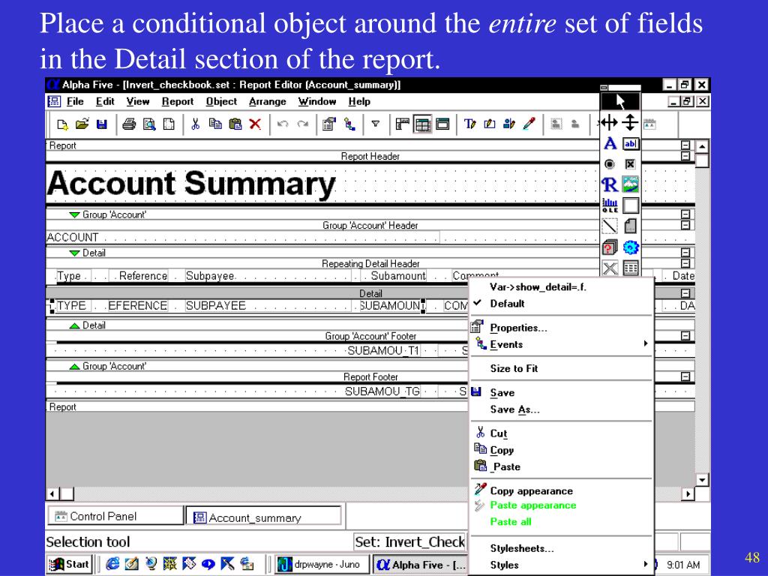Click the New document toolbar icon

tap(62, 124)
